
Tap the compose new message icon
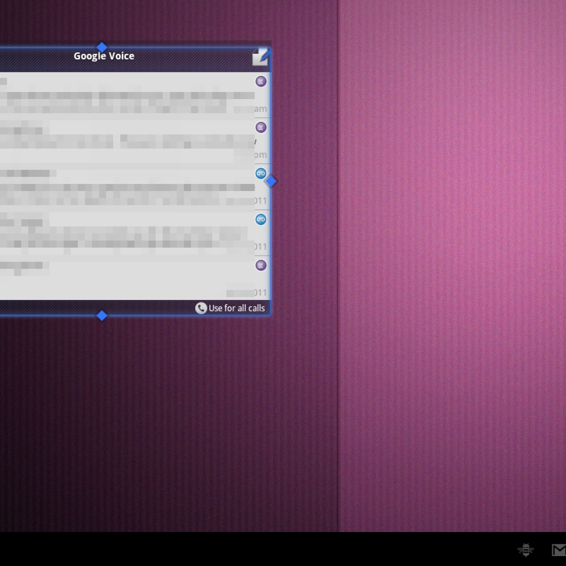(259, 57)
